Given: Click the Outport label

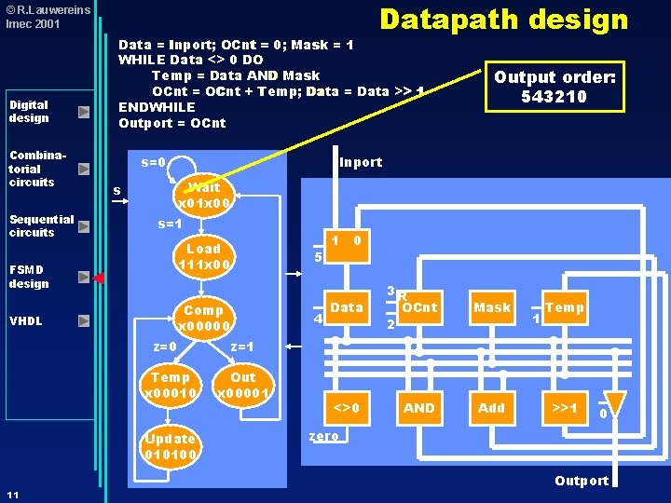Looking at the screenshot, I should [x=582, y=481].
